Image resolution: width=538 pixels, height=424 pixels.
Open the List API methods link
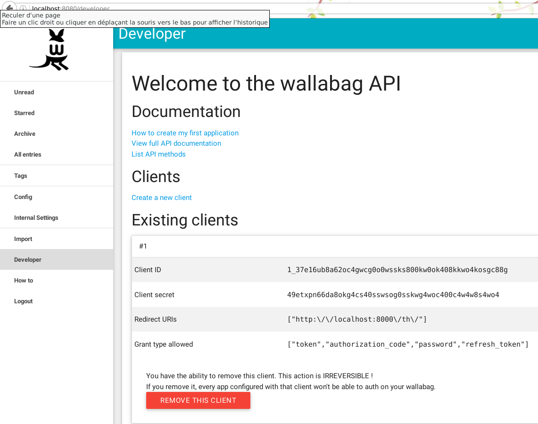[x=158, y=154]
